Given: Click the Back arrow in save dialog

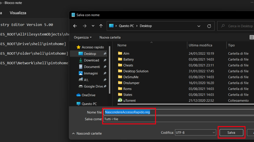Looking at the screenshot, I should pos(75,26).
